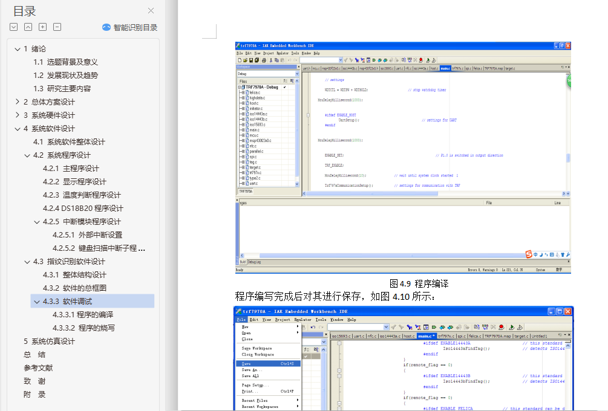Collapse section 4.3.3 软件调试

[37, 302]
